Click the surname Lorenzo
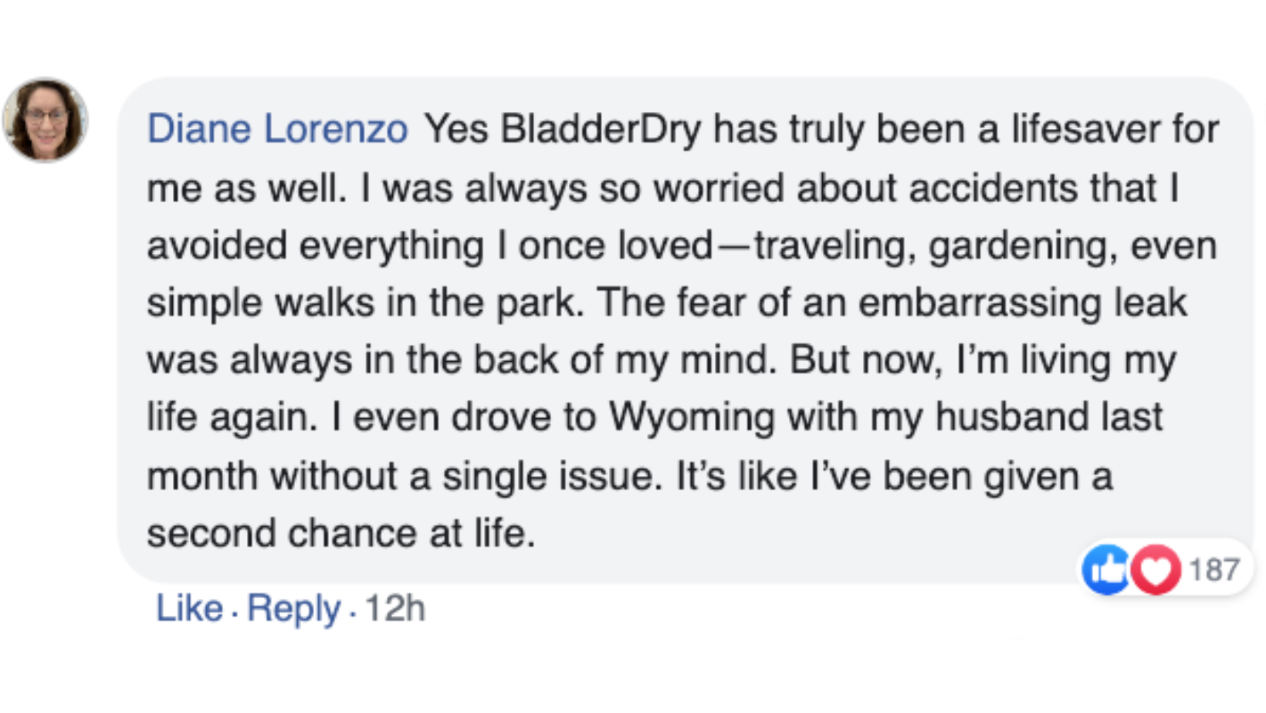The height and width of the screenshot is (713, 1266). tap(336, 129)
